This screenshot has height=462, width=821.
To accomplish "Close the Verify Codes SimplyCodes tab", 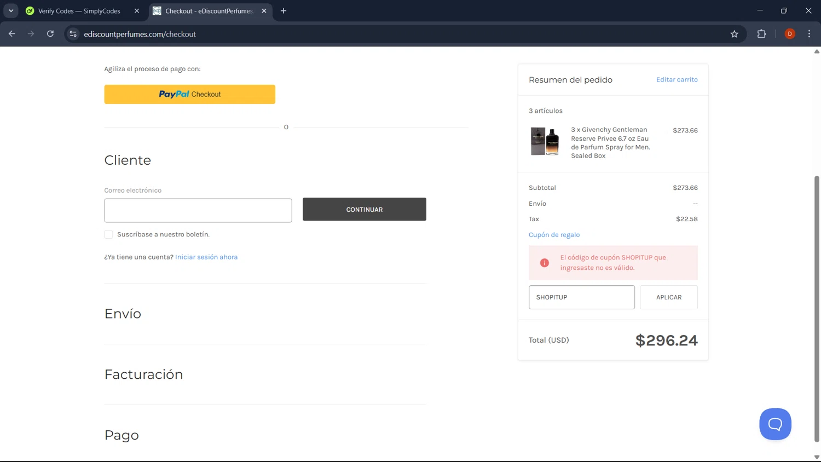I will point(137,11).
